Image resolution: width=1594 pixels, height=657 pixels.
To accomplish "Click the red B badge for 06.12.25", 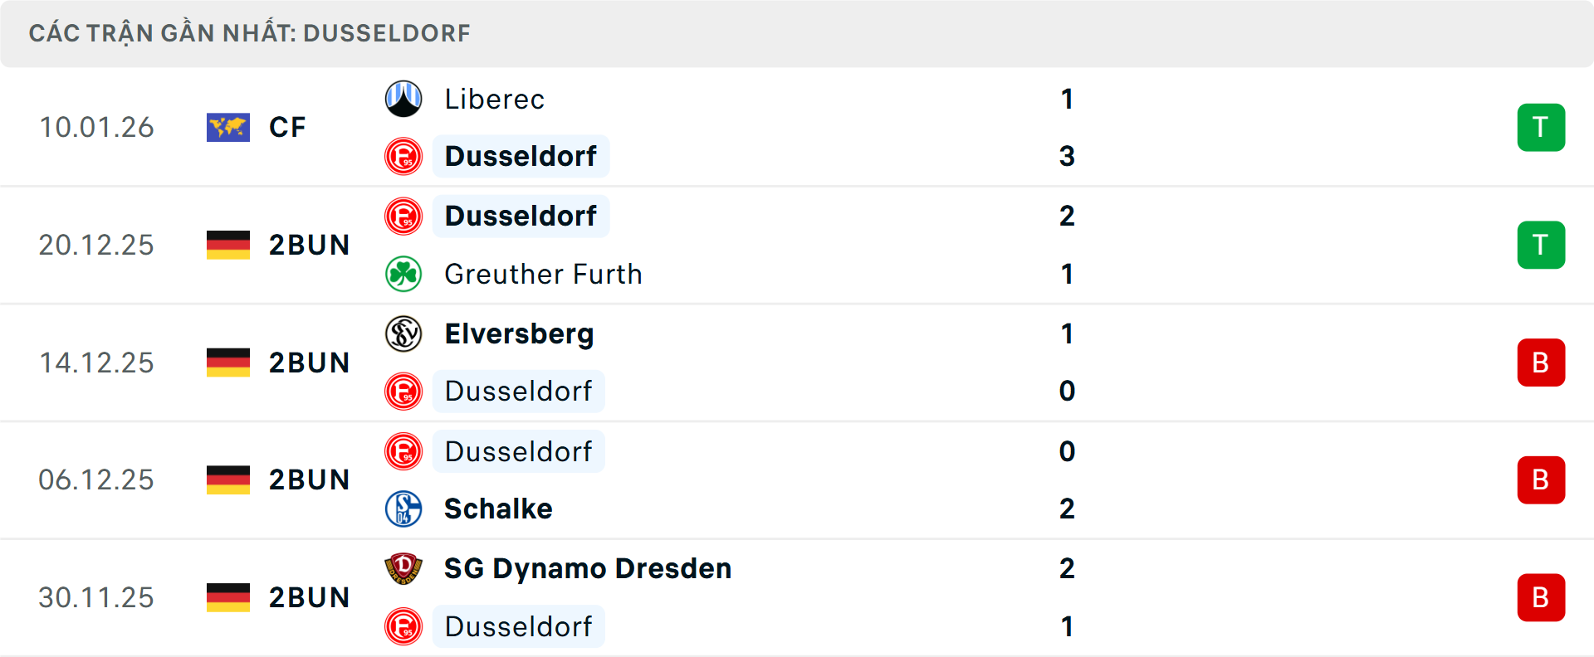I will [x=1541, y=479].
